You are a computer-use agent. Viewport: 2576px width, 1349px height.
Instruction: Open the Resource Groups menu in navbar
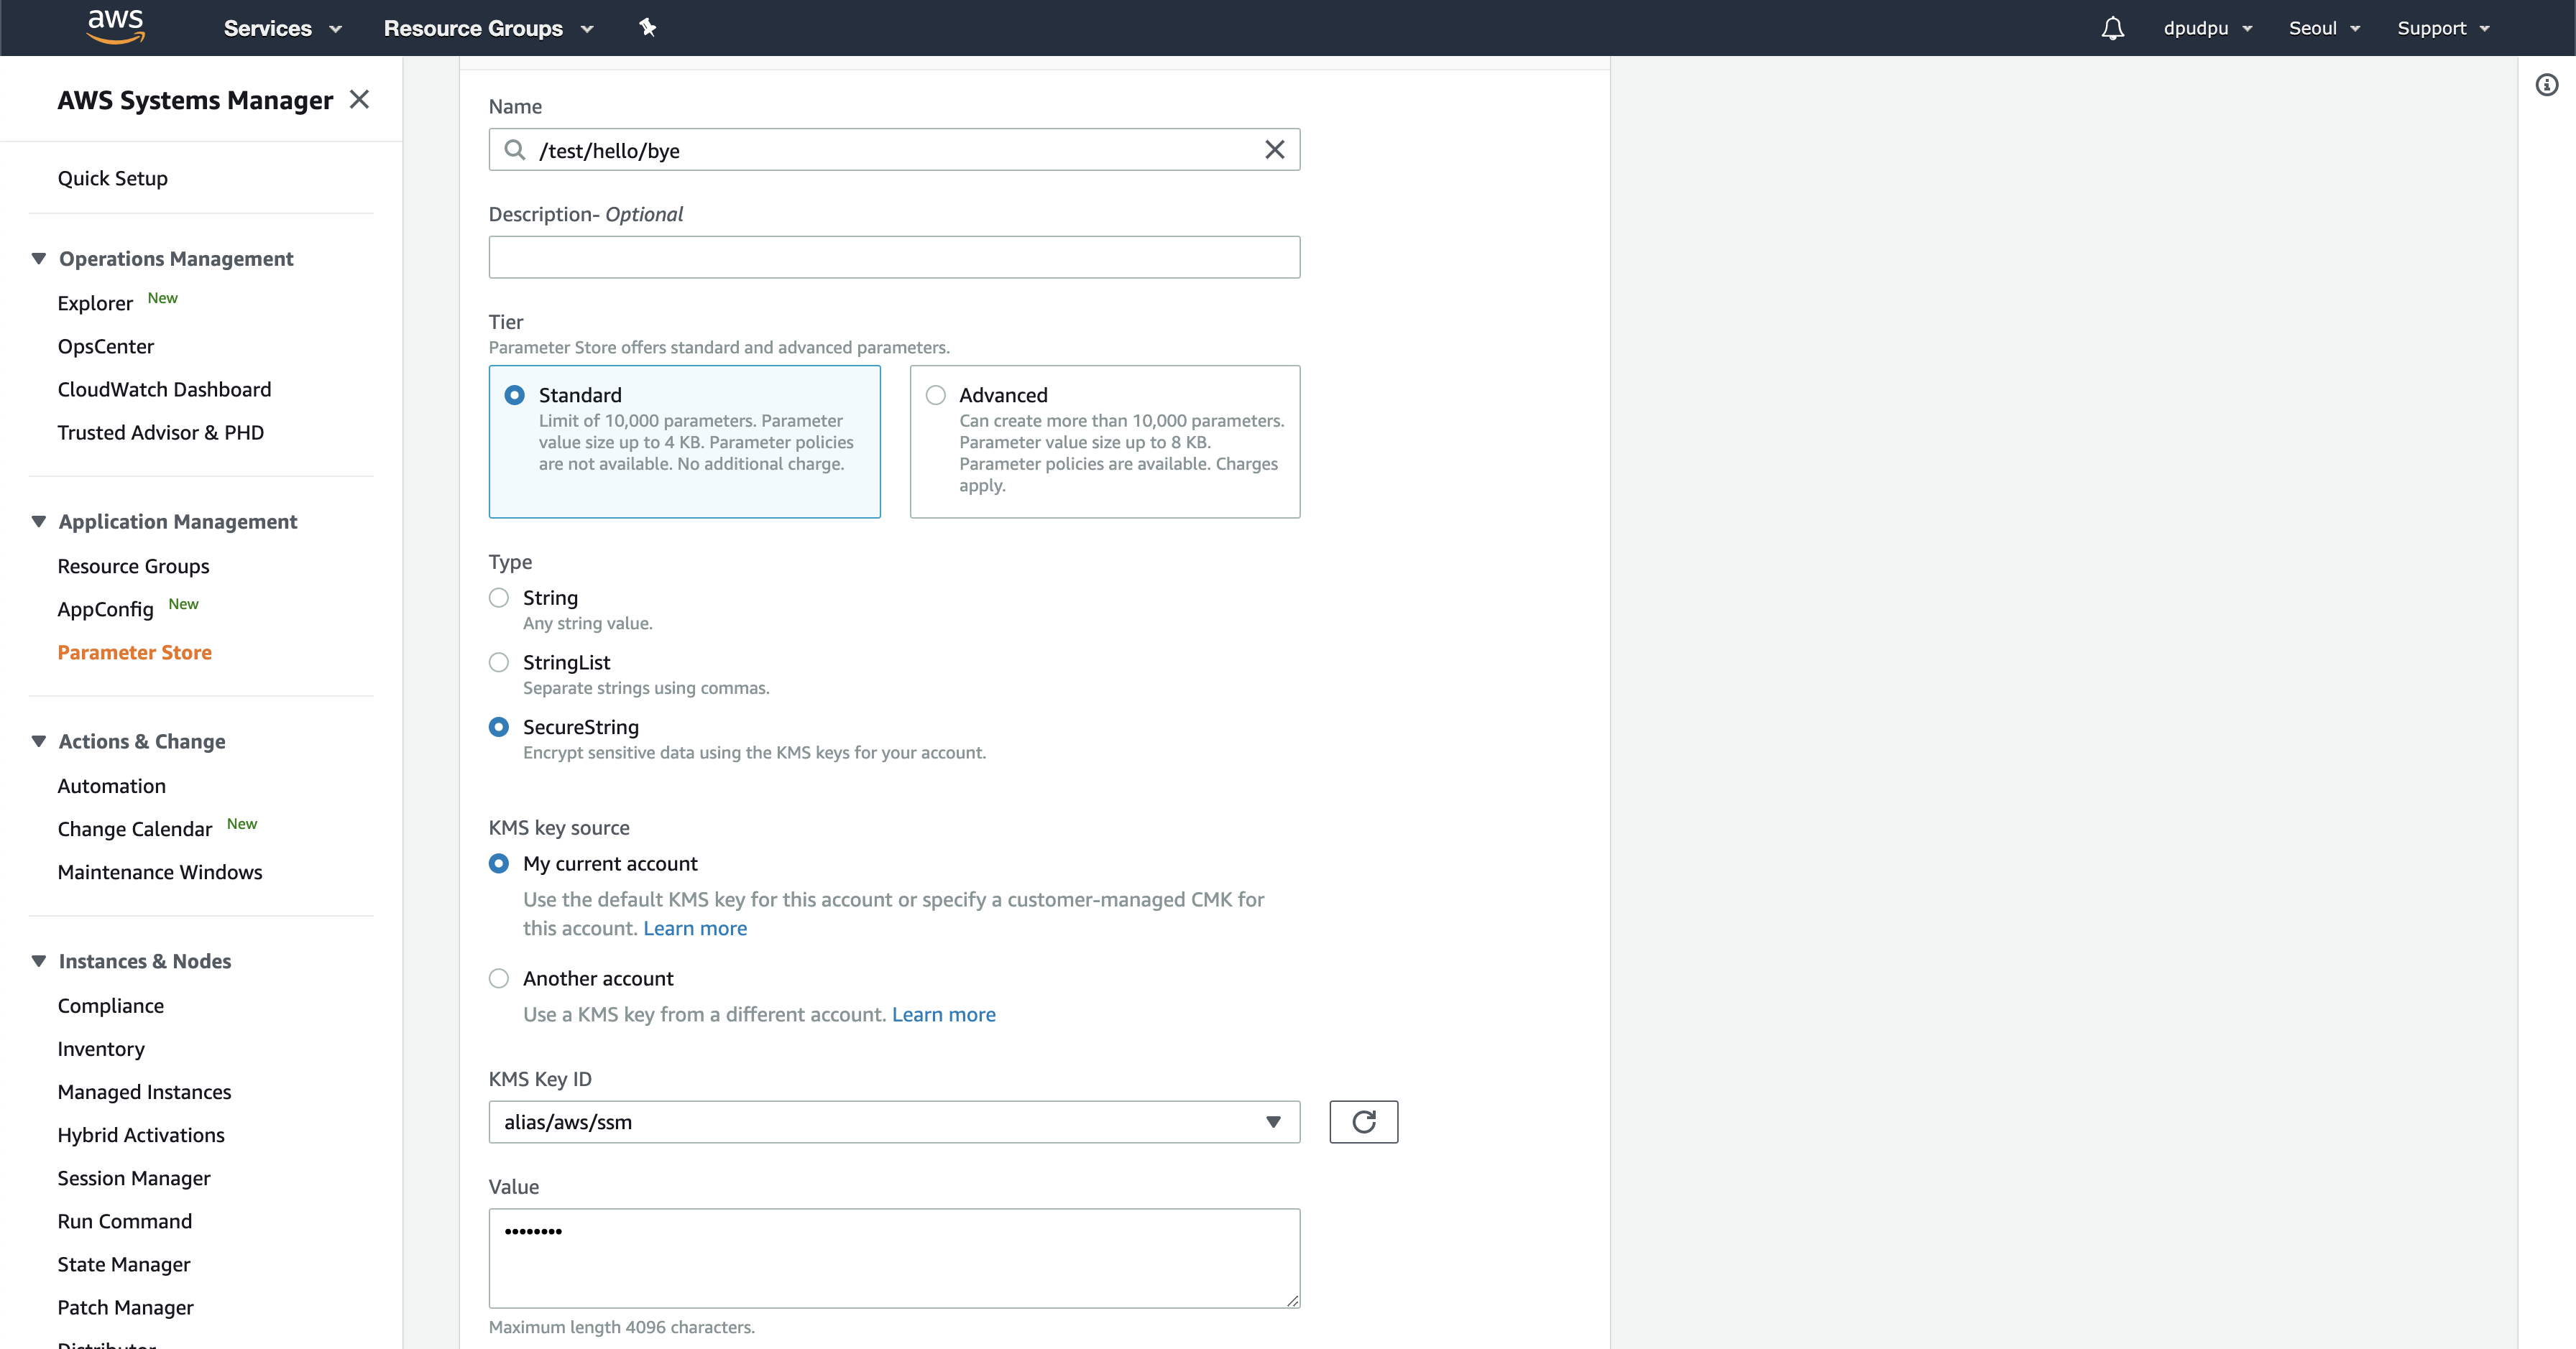pos(488,28)
